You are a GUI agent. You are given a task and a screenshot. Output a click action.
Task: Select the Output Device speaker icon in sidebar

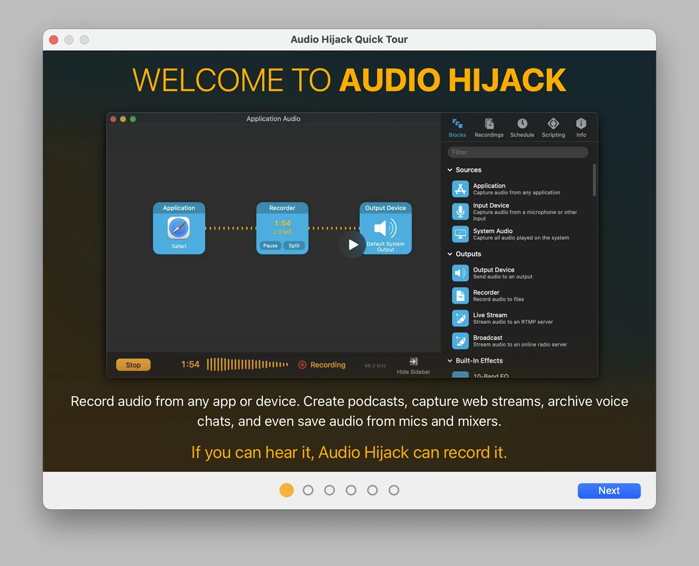[x=460, y=273]
